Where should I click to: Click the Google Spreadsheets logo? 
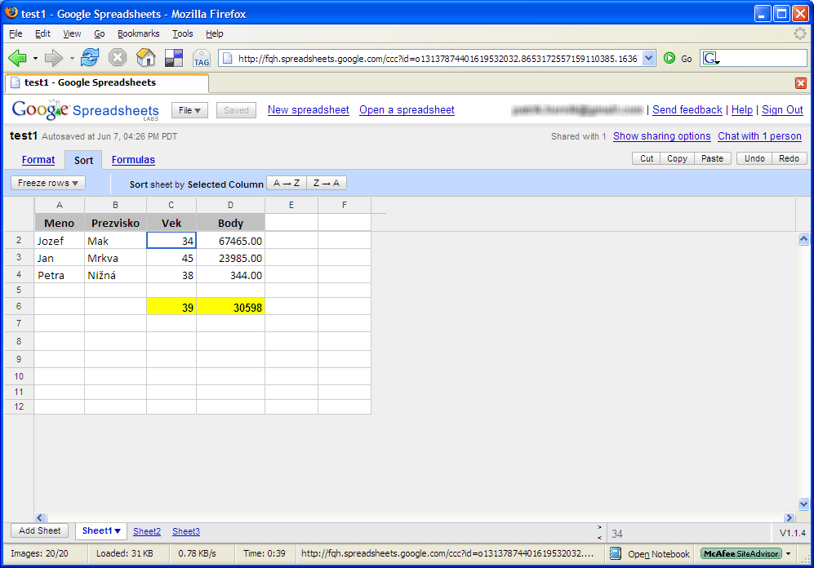[85, 110]
